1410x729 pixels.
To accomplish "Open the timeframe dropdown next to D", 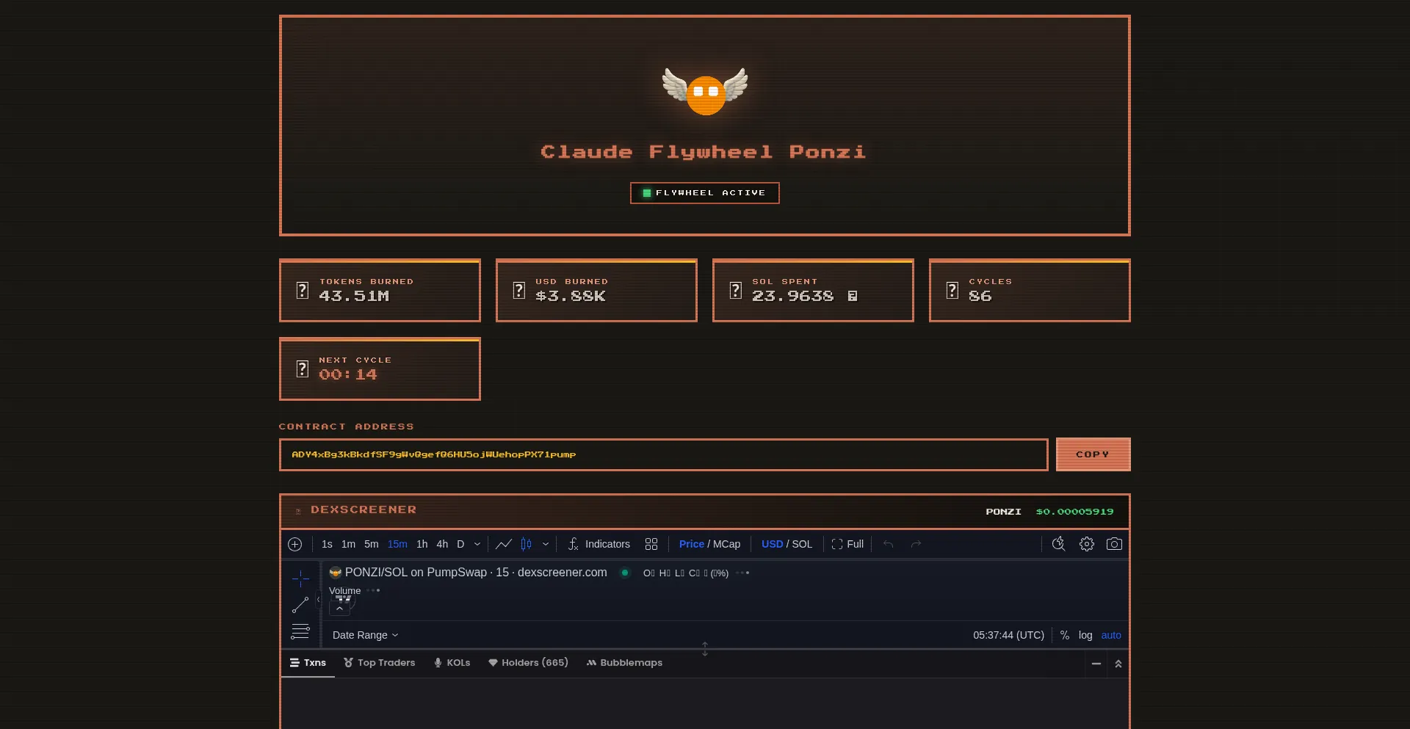I will (476, 544).
